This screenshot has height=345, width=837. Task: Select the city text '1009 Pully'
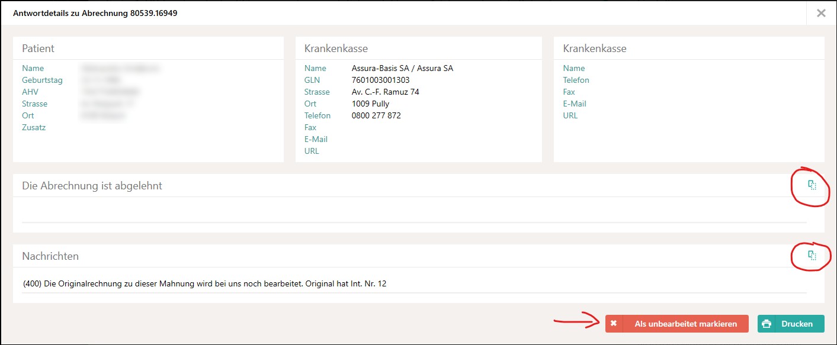(370, 104)
